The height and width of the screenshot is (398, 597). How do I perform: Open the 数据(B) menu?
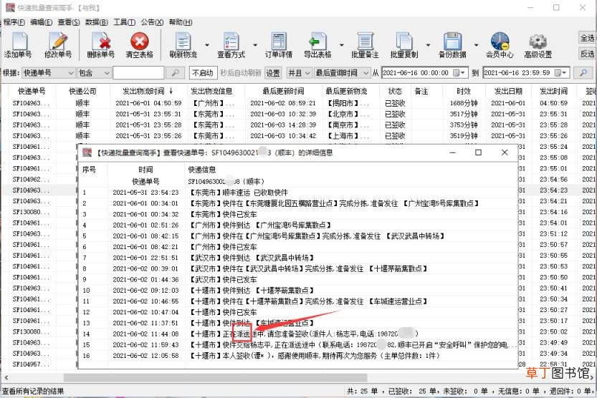pos(96,22)
